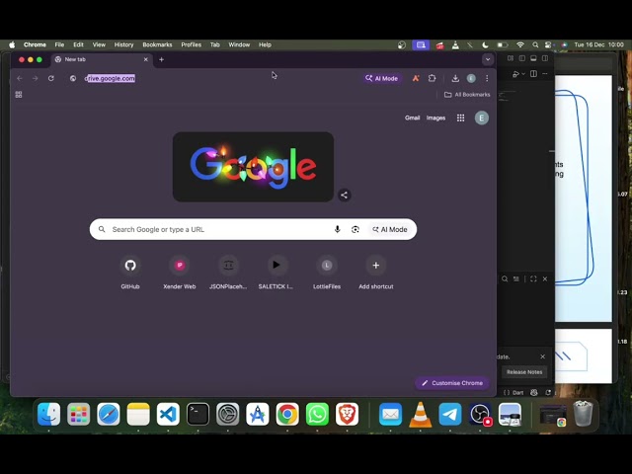Open Spotlight search in menu bar
The height and width of the screenshot is (474, 632).
pyautogui.click(x=535, y=44)
